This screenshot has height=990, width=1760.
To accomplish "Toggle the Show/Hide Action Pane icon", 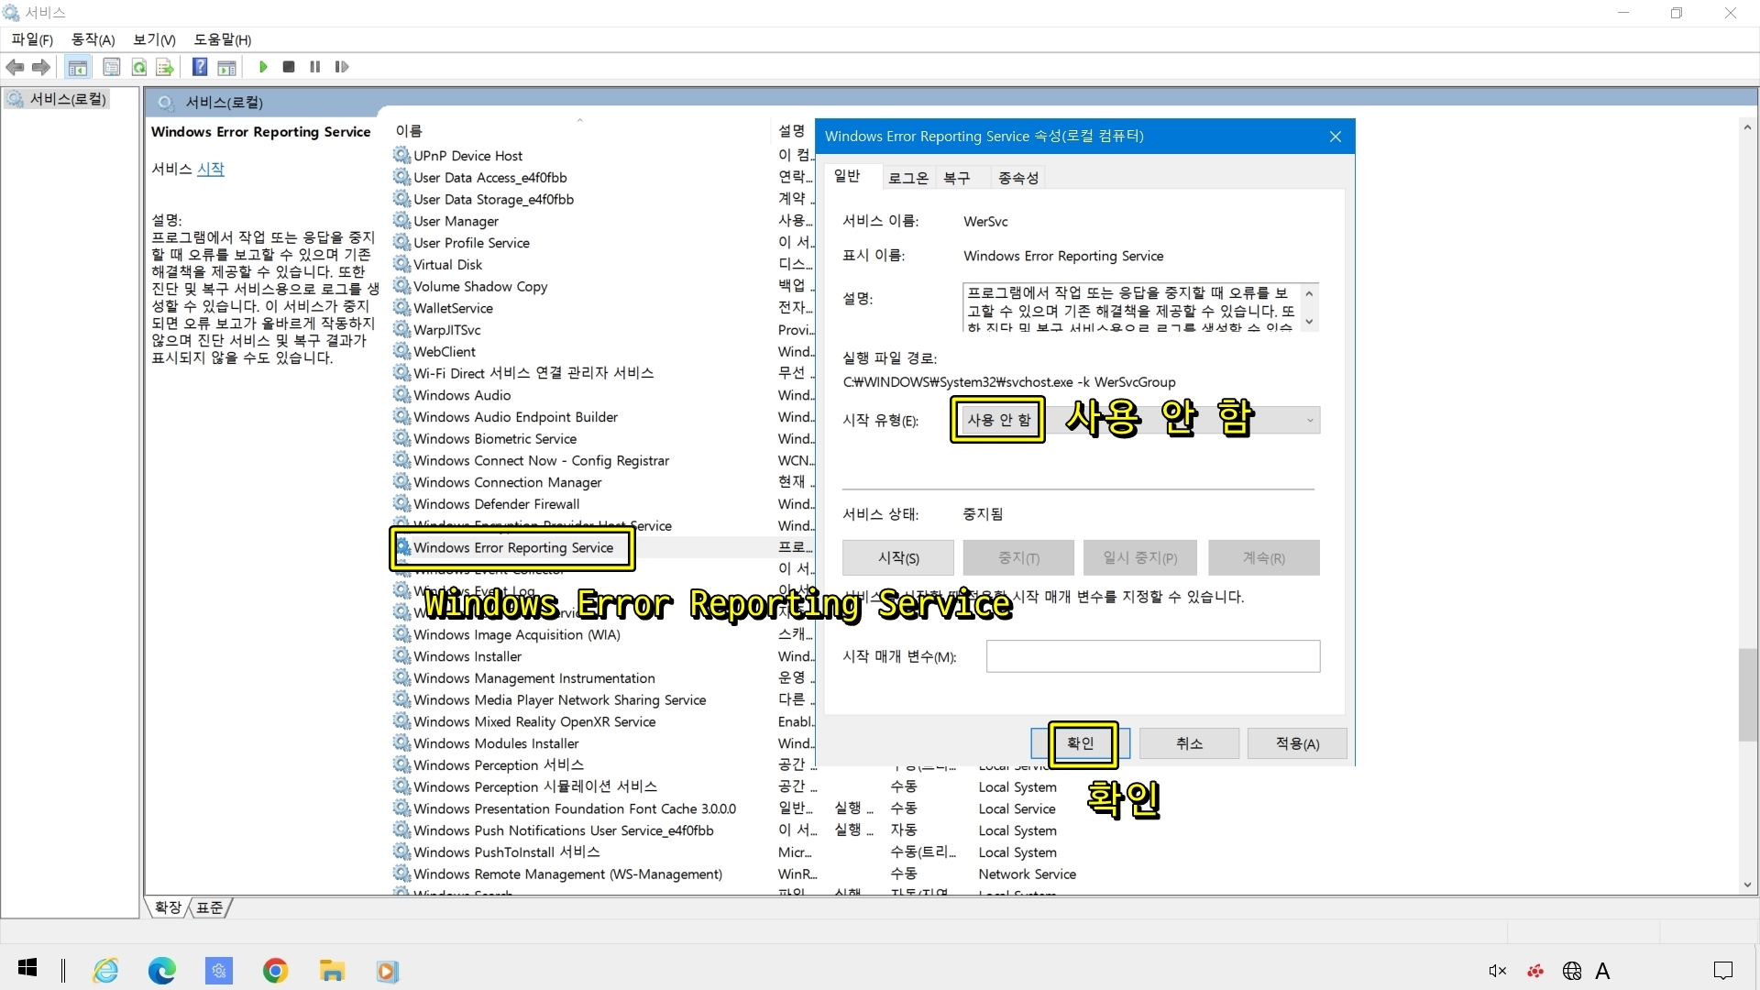I will click(x=226, y=67).
